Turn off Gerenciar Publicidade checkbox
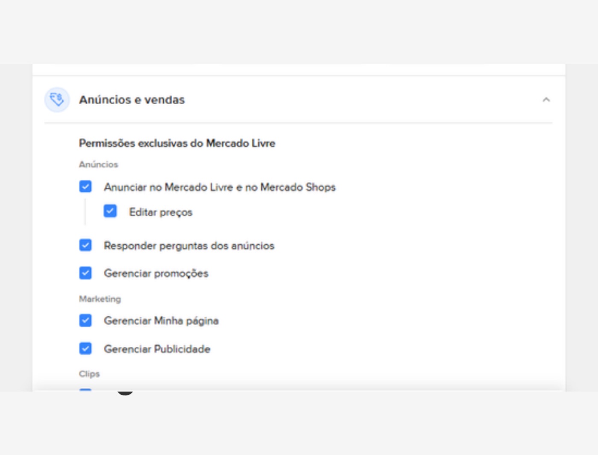Screen dimensions: 598x455 click(x=85, y=348)
